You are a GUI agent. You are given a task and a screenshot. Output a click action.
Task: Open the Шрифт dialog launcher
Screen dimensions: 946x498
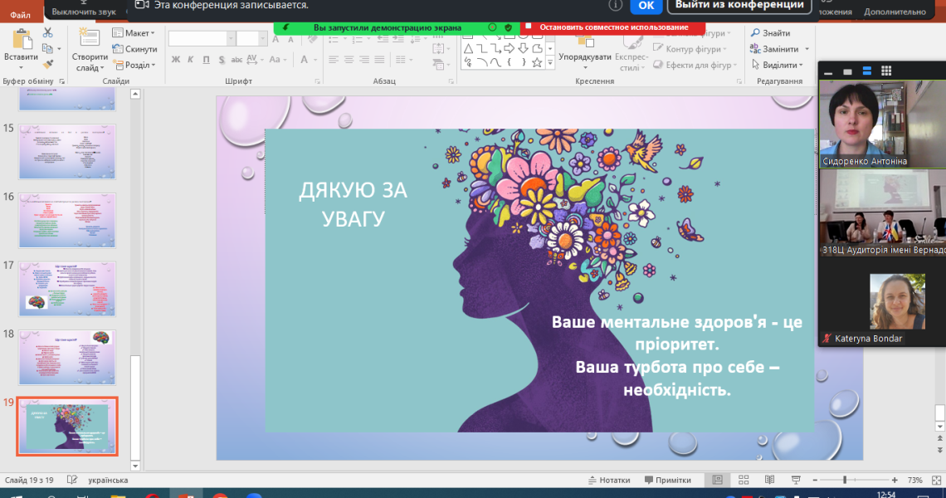point(318,81)
